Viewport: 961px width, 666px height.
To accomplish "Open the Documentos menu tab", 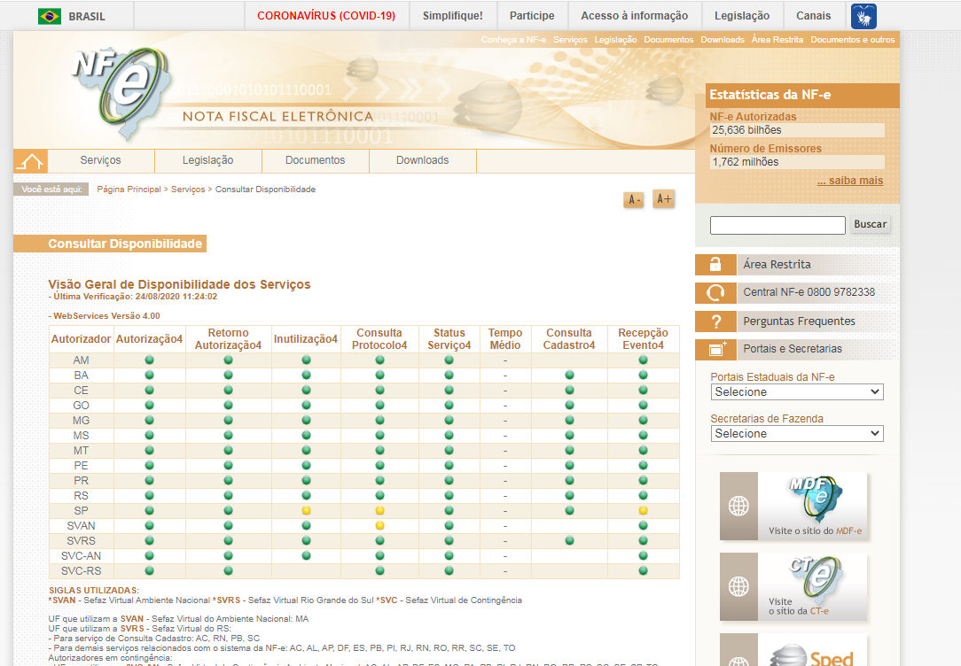I will tap(315, 160).
